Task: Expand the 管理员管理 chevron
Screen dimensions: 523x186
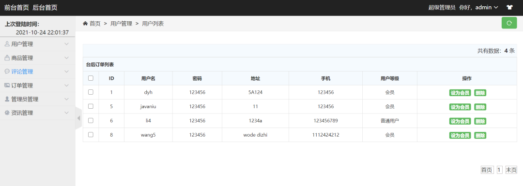Action: (66, 99)
